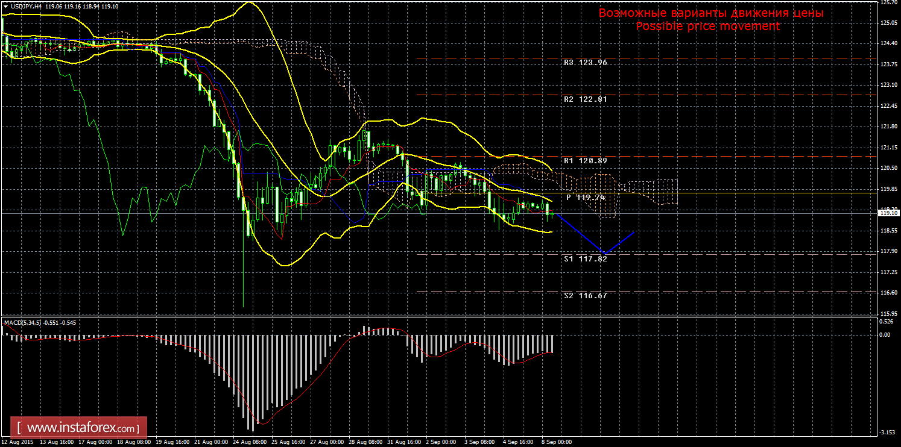Select the S2 116.67 support label

pos(586,296)
